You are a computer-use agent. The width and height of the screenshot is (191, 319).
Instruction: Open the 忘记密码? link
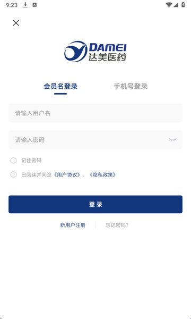coord(117,225)
